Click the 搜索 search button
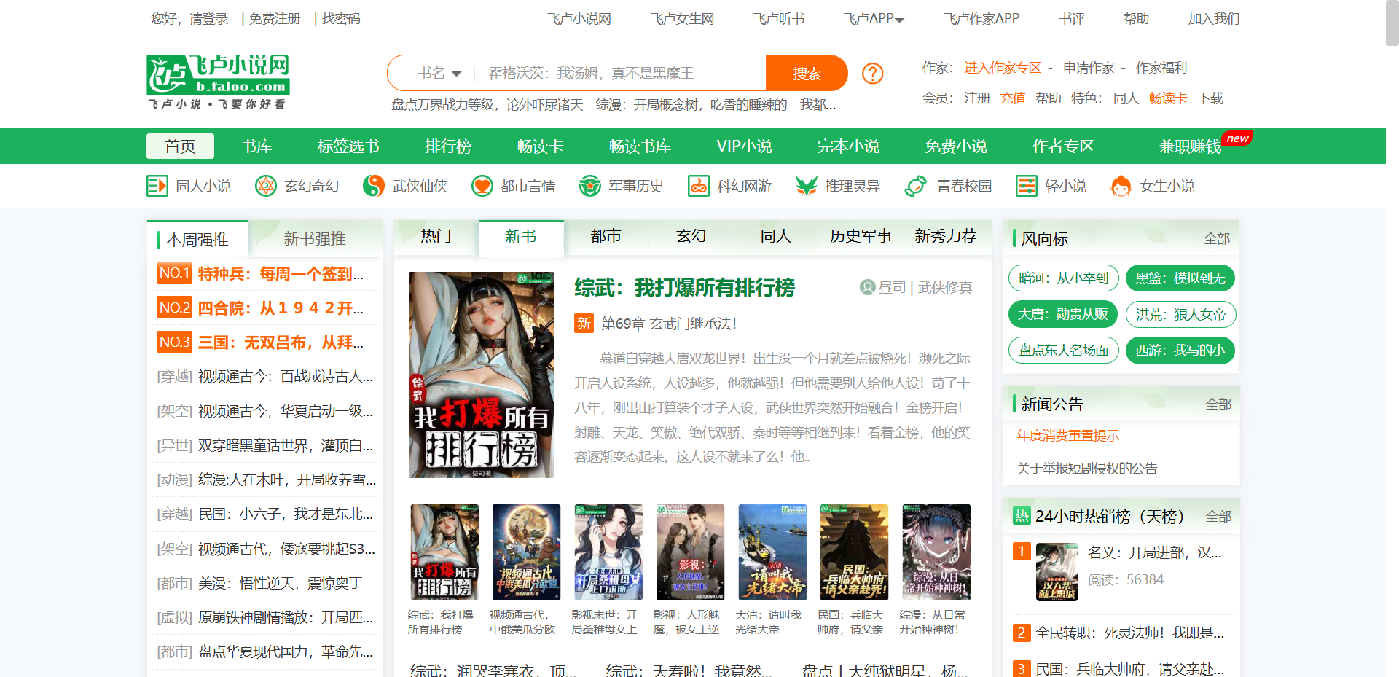The image size is (1399, 677). point(806,73)
